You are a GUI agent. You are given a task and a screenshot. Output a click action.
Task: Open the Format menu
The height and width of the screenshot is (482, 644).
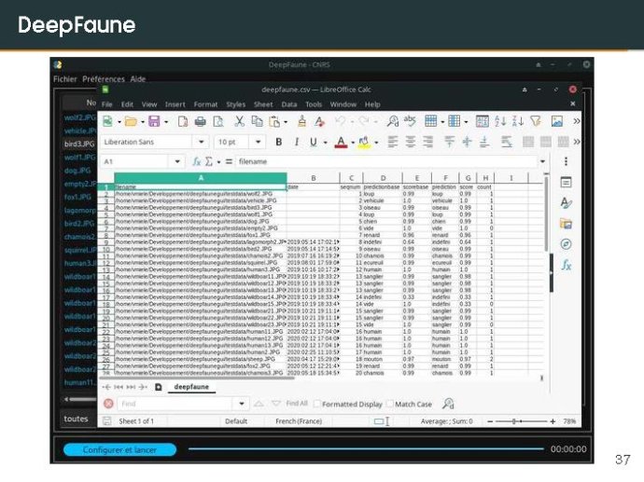(205, 104)
